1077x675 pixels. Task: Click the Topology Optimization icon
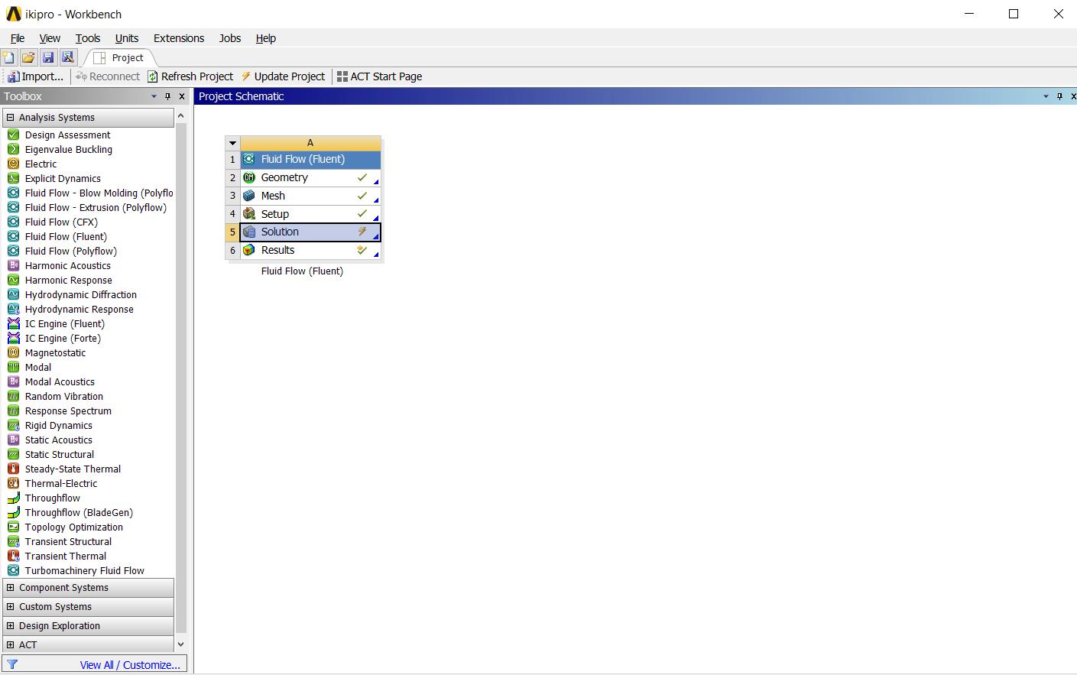click(13, 527)
